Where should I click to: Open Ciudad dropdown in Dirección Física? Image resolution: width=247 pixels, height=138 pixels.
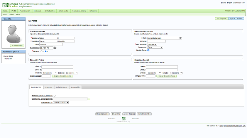49,73
